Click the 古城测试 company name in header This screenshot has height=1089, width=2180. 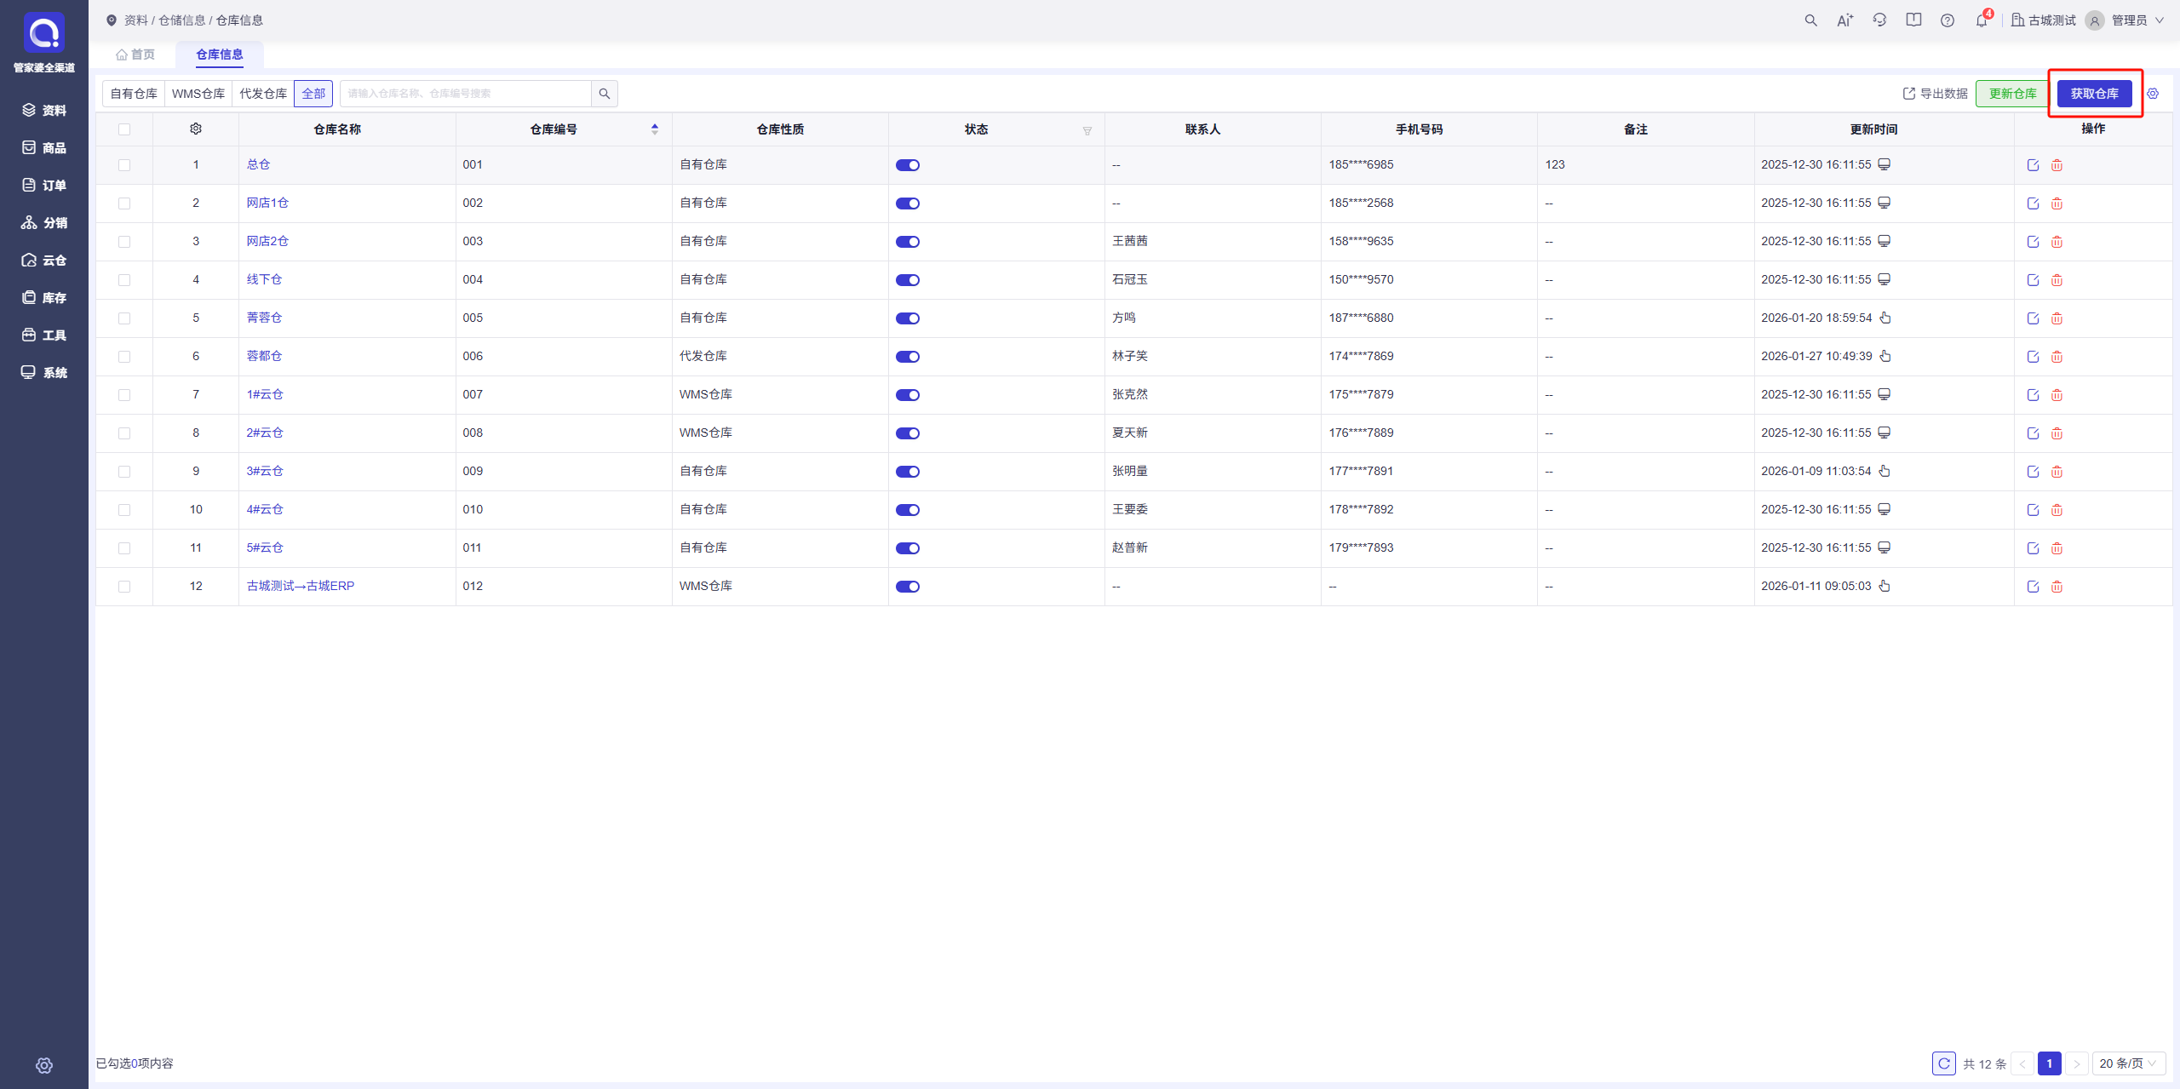pyautogui.click(x=2044, y=20)
